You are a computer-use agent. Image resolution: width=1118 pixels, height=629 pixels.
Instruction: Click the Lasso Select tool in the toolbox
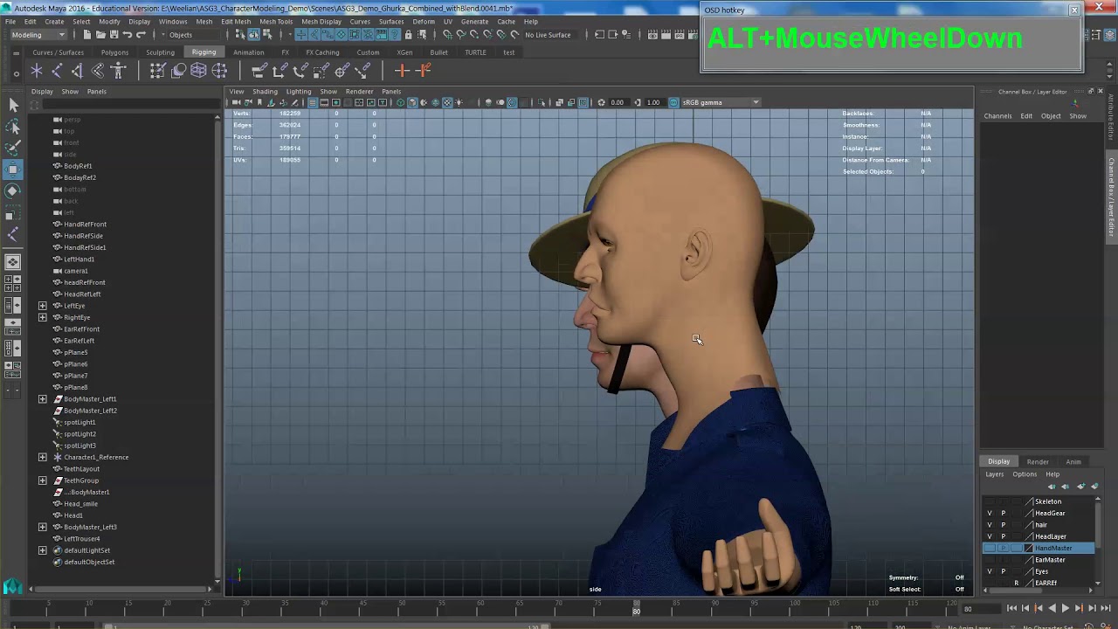(x=13, y=127)
